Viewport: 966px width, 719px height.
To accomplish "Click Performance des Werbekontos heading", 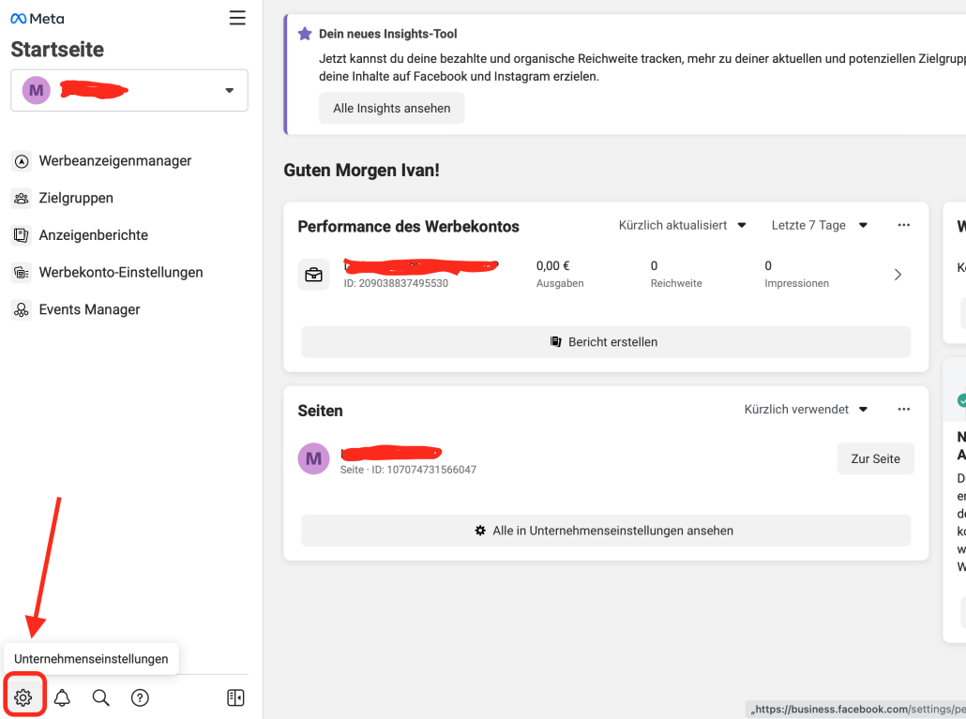I will pyautogui.click(x=409, y=227).
